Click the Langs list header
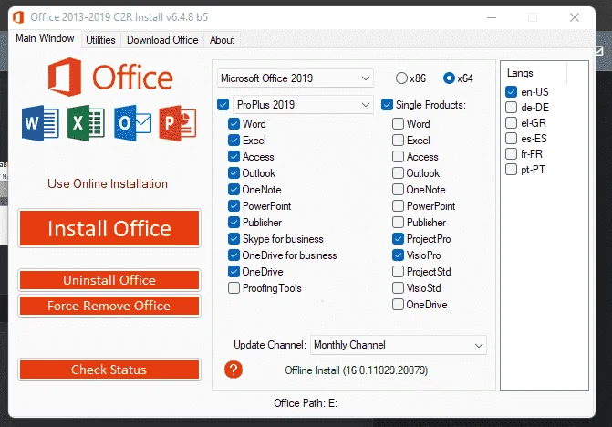 [520, 73]
